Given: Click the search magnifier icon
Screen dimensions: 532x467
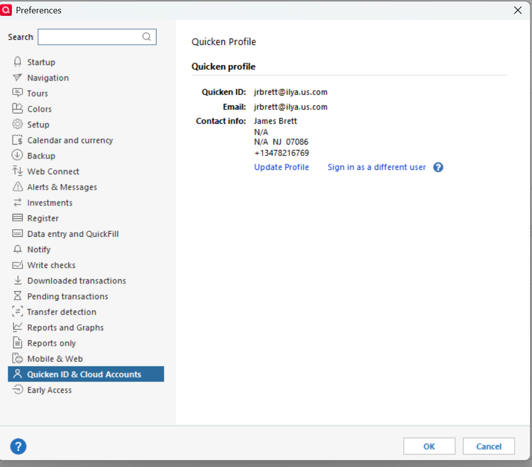Looking at the screenshot, I should (147, 37).
